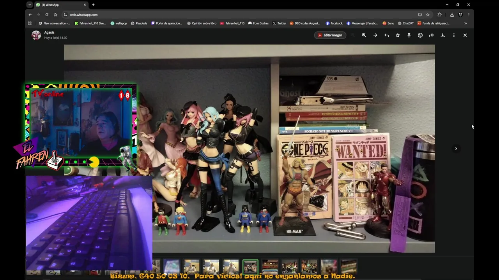Open the Chrome three-dot menu
This screenshot has width=499, height=280.
point(469,15)
